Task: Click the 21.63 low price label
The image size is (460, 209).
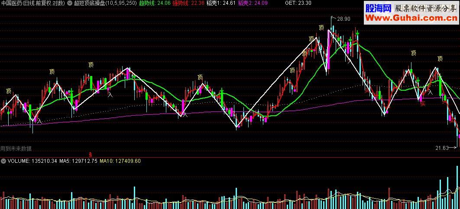Action: click(x=442, y=148)
